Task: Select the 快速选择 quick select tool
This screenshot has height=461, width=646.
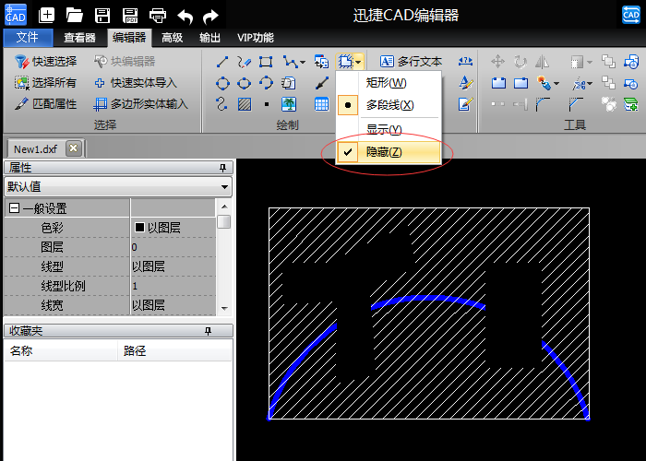Action: (x=46, y=62)
